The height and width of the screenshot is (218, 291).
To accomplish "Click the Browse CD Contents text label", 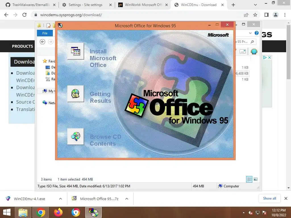I will (x=105, y=140).
